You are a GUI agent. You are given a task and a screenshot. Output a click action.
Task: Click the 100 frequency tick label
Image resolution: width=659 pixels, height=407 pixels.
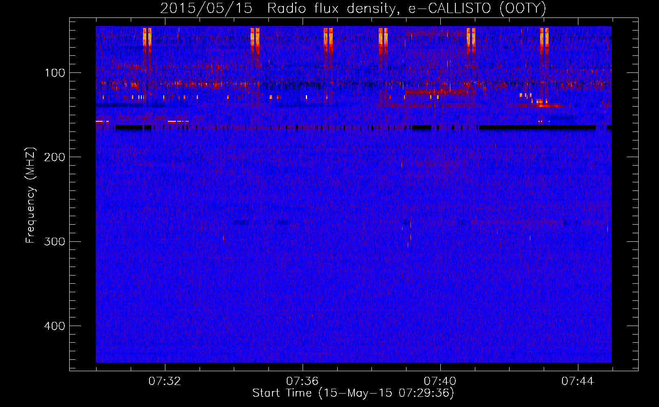pyautogui.click(x=55, y=73)
